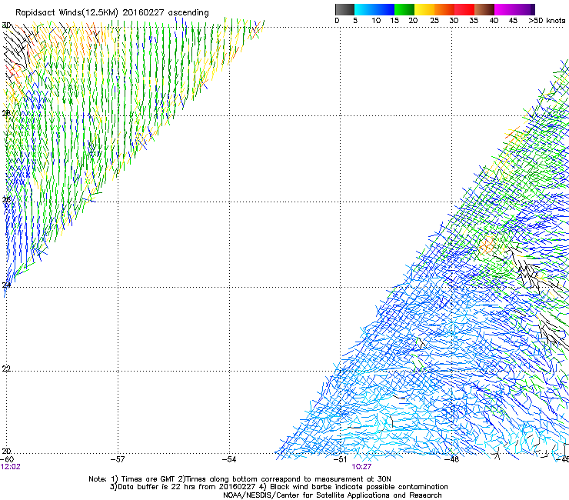Click the NOAA/NESDIS credit line

[332, 495]
